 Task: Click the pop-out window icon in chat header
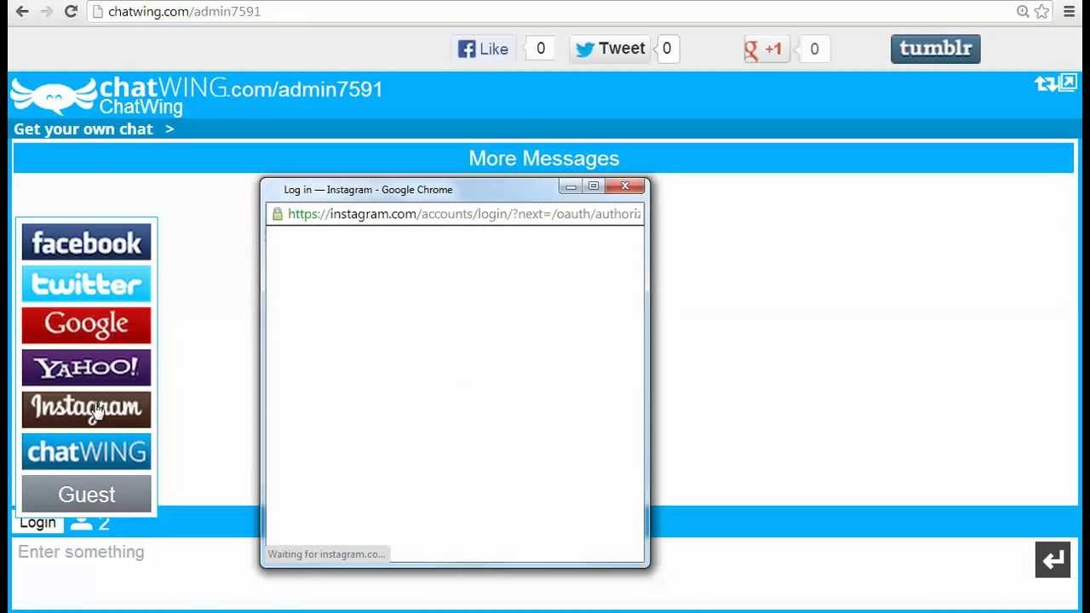point(1068,83)
